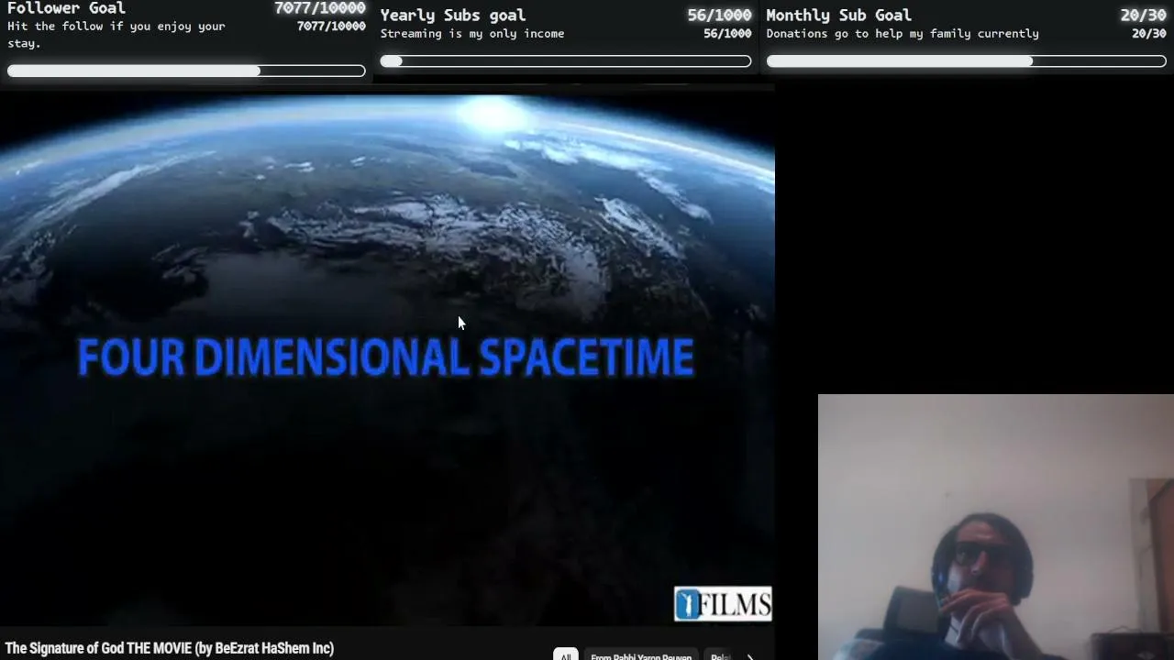Click the Follower Goal progress bar
This screenshot has width=1174, height=660.
[186, 71]
